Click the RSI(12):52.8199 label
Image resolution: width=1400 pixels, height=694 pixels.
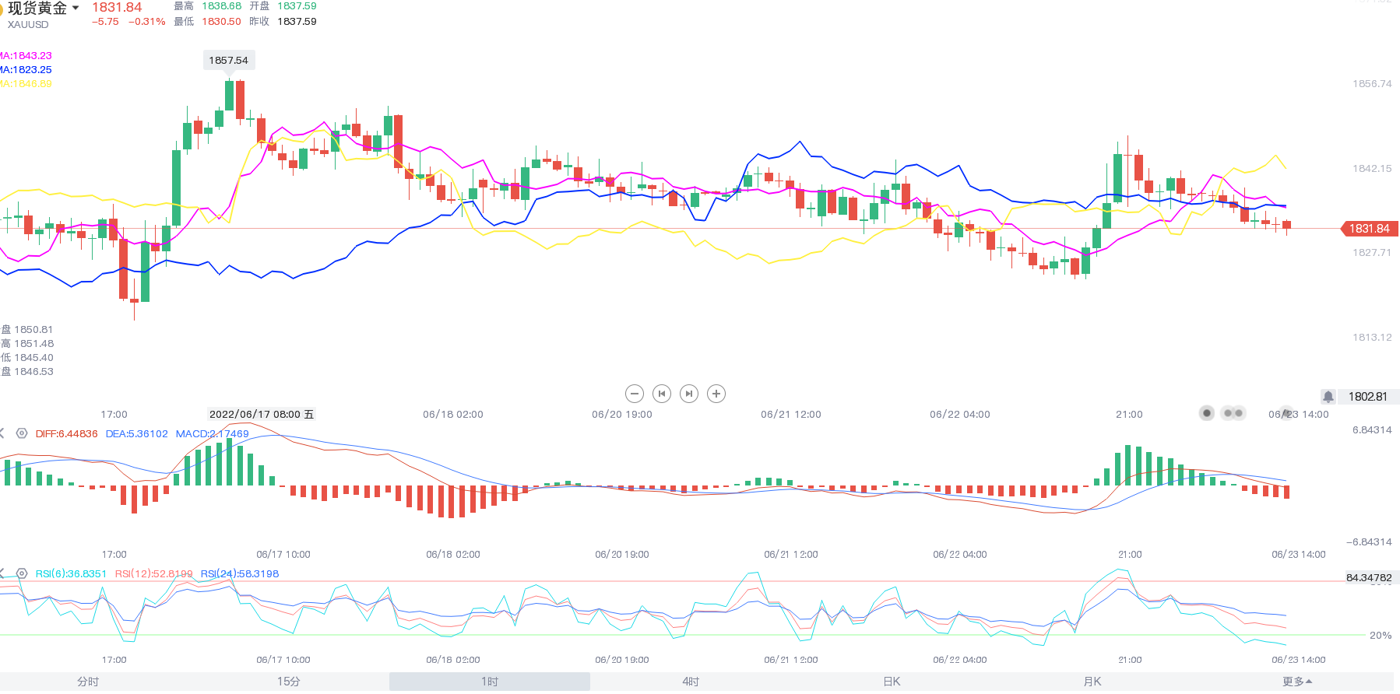tap(154, 574)
